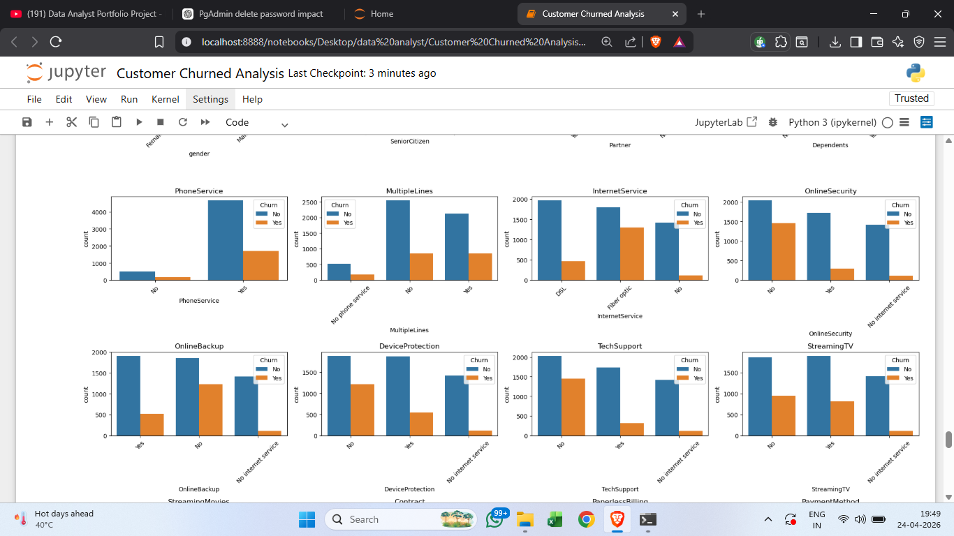Click the localhost address bar
Image resolution: width=954 pixels, height=536 pixels.
point(393,42)
